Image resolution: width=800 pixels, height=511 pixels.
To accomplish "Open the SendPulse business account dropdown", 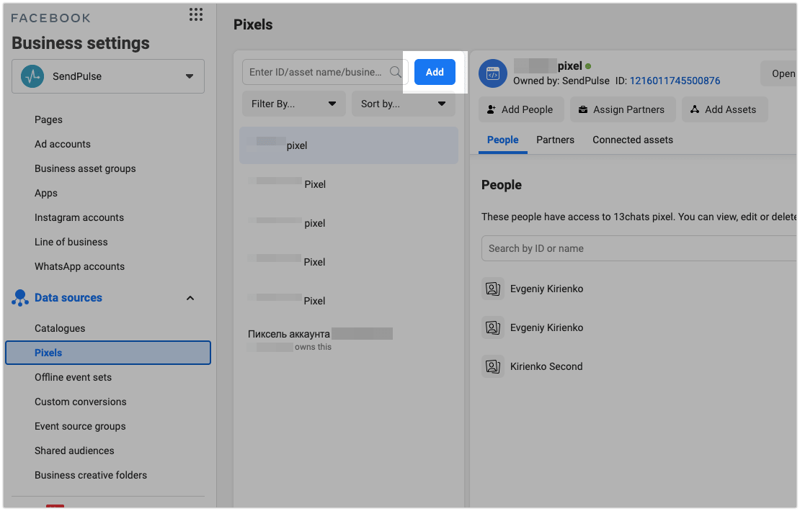I will tap(108, 76).
